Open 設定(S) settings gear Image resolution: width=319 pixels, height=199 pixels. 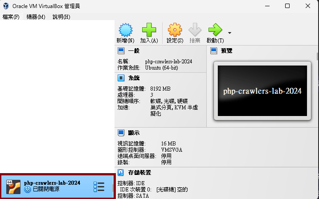pos(175,30)
